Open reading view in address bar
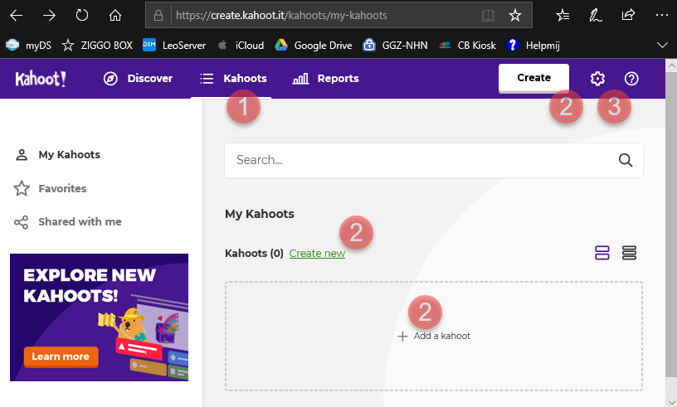 pos(488,16)
